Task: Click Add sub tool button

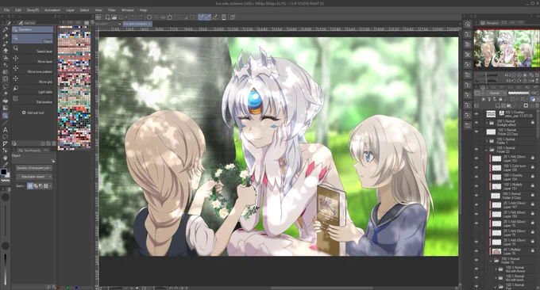Action: (x=33, y=113)
